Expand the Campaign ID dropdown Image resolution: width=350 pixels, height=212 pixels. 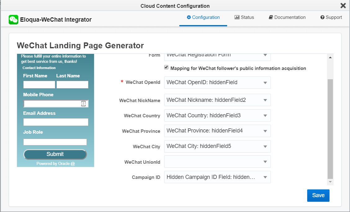coord(218,177)
